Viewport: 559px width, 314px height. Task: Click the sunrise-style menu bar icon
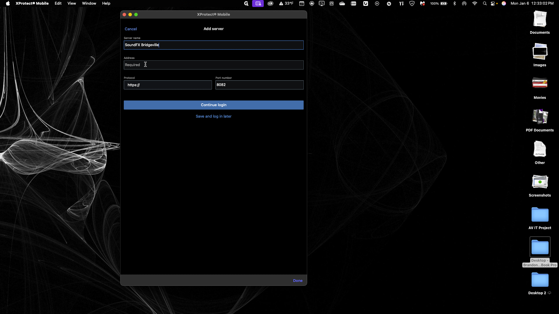coord(312,3)
